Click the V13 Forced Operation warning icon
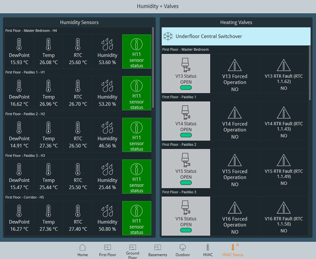 235,65
